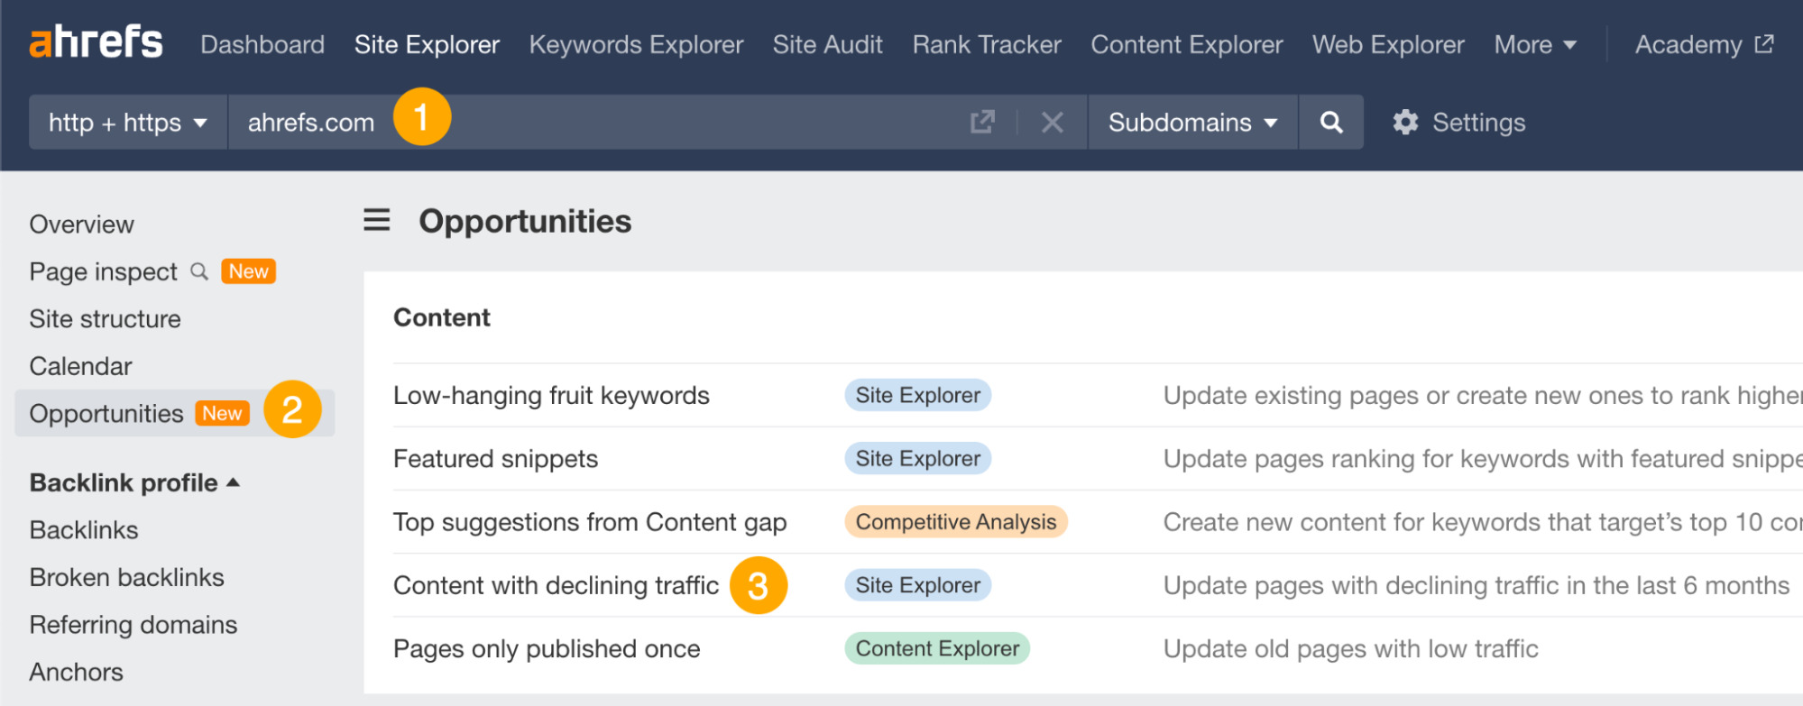Open Pages only published once

[x=547, y=648]
